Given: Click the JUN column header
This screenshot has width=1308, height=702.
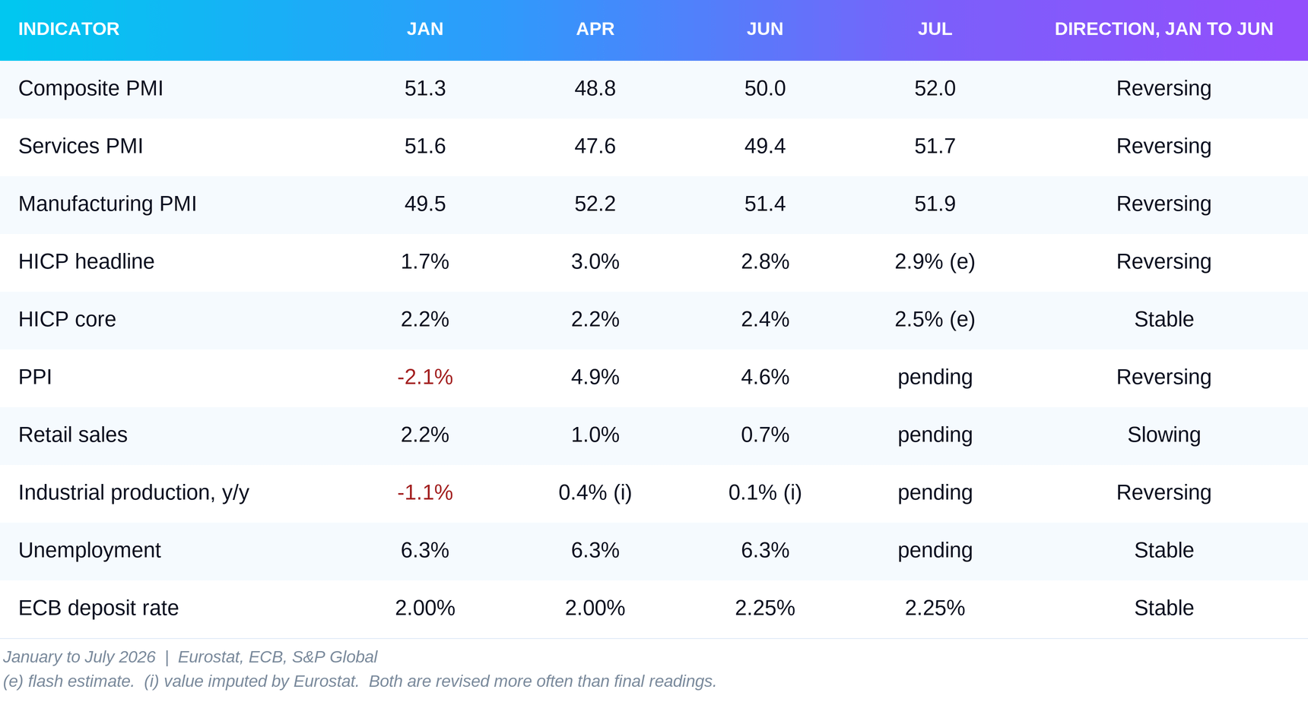Looking at the screenshot, I should tap(765, 29).
